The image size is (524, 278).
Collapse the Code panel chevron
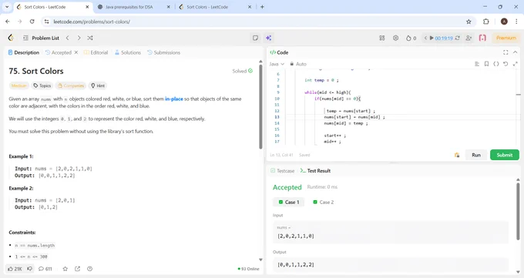click(x=515, y=52)
